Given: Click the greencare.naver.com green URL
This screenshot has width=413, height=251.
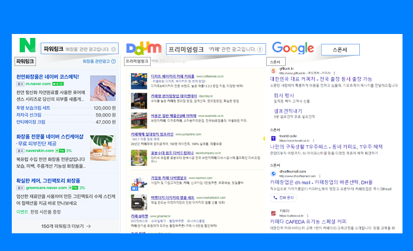Looking at the screenshot, I should pos(47,188).
